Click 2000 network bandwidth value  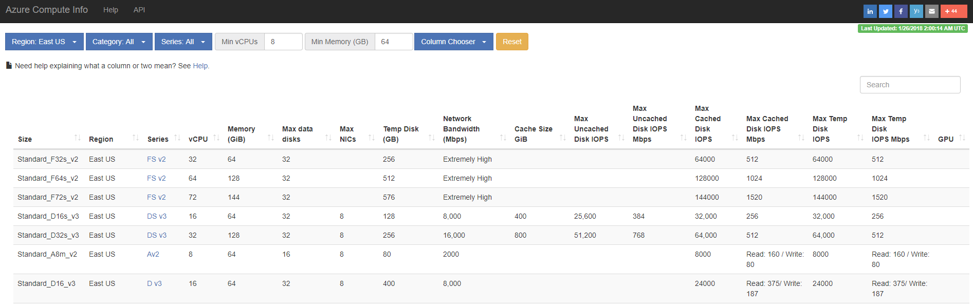[x=451, y=254]
